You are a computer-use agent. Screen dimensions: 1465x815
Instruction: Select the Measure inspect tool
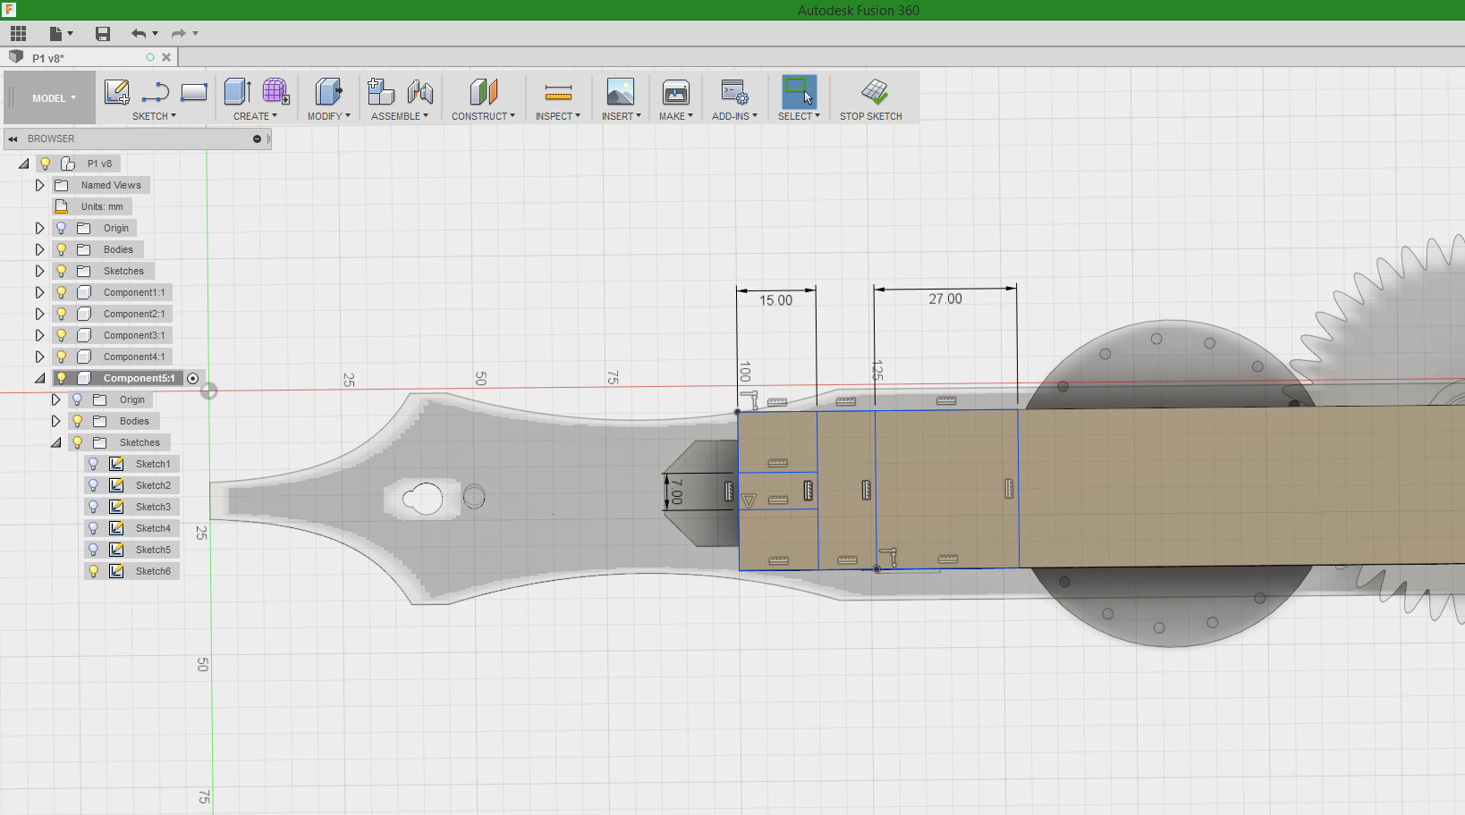point(558,91)
